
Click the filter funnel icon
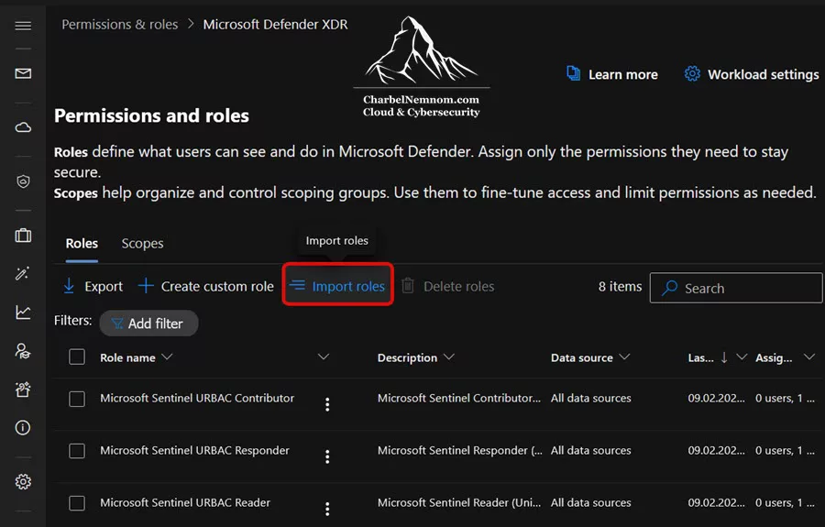116,324
